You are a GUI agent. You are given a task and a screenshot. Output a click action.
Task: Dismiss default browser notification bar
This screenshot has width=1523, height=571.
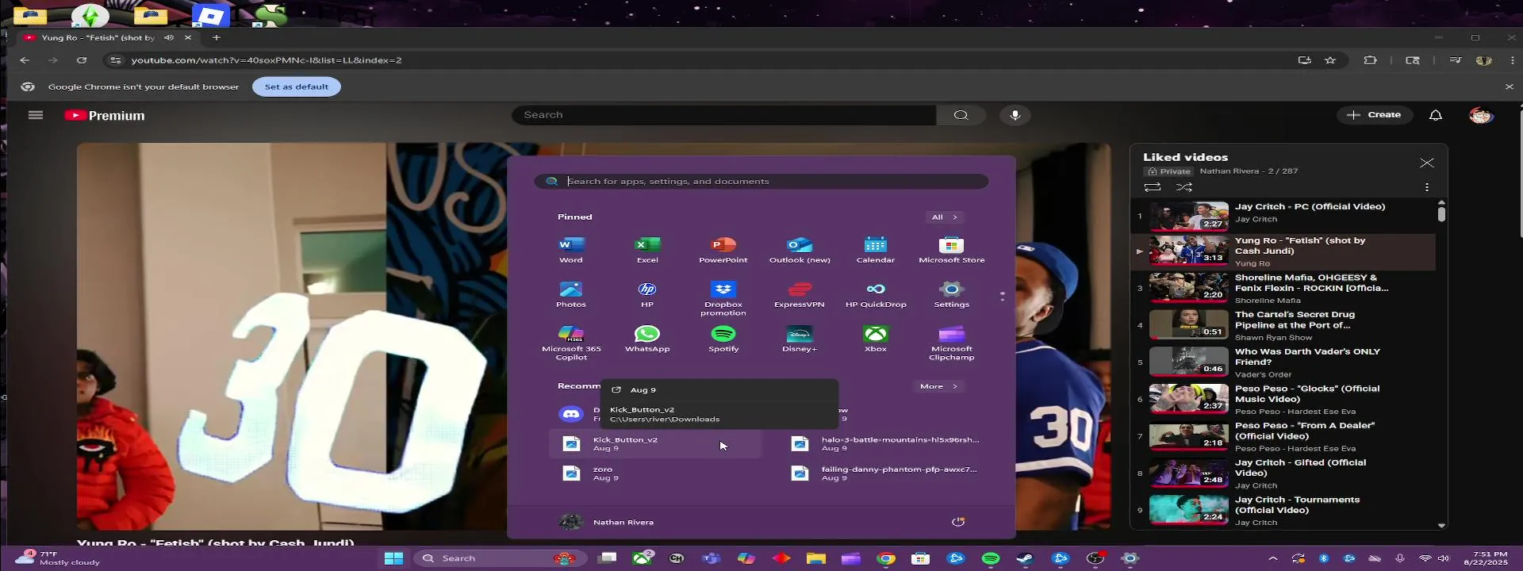tap(1510, 87)
